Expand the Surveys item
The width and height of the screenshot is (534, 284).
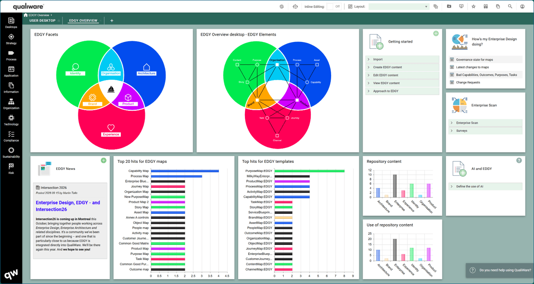pos(485,131)
